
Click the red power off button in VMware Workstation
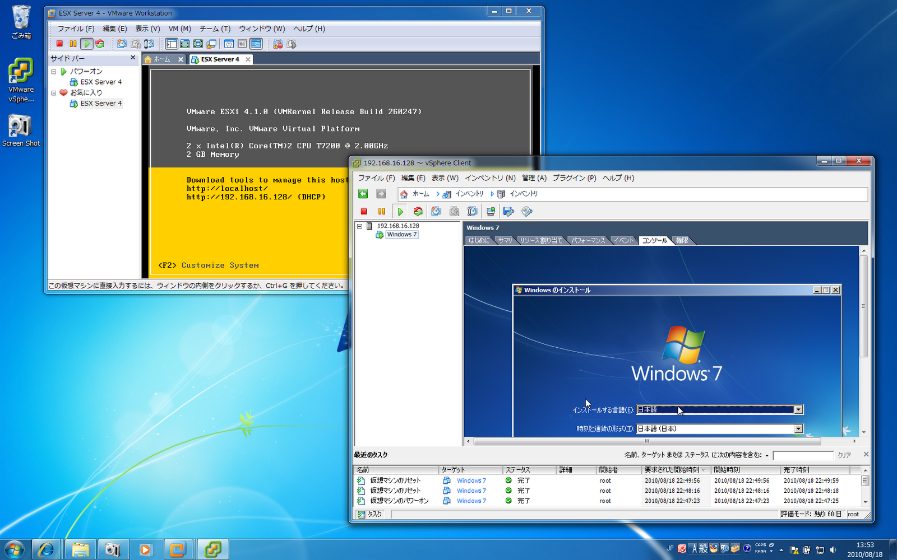click(x=59, y=44)
